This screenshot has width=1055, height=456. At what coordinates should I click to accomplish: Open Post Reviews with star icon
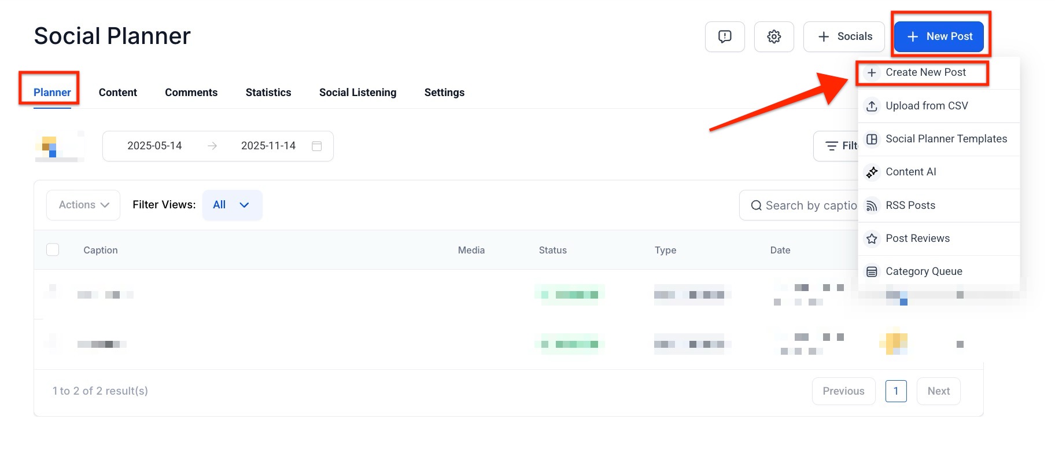917,238
